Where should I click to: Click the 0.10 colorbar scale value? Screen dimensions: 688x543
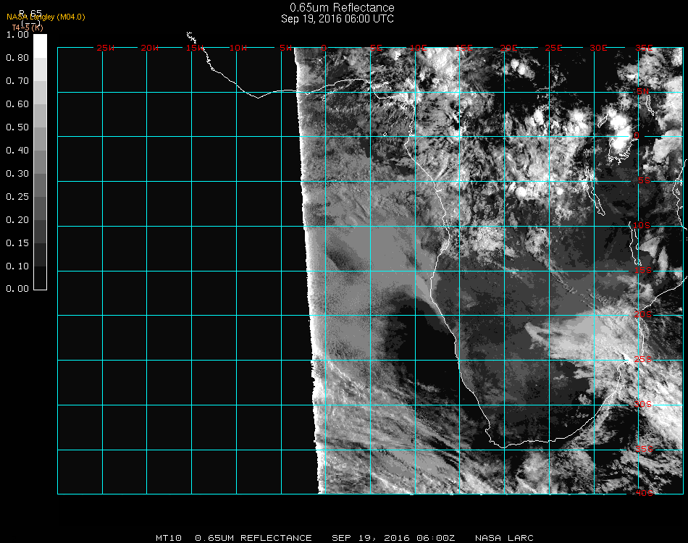pyautogui.click(x=17, y=266)
